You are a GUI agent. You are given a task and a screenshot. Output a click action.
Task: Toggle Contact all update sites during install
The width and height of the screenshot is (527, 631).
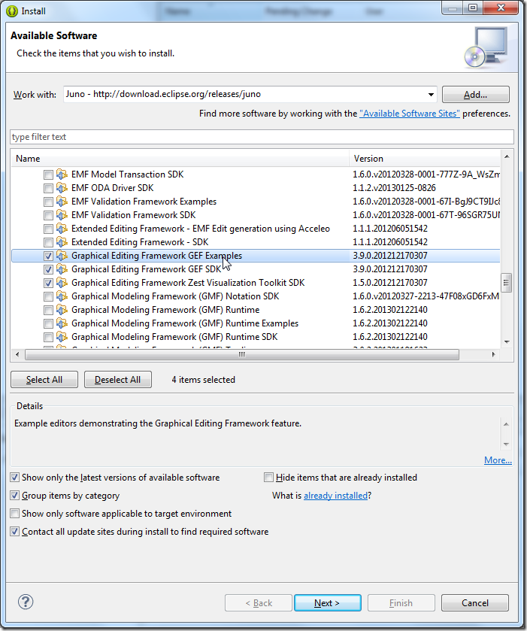coord(15,532)
